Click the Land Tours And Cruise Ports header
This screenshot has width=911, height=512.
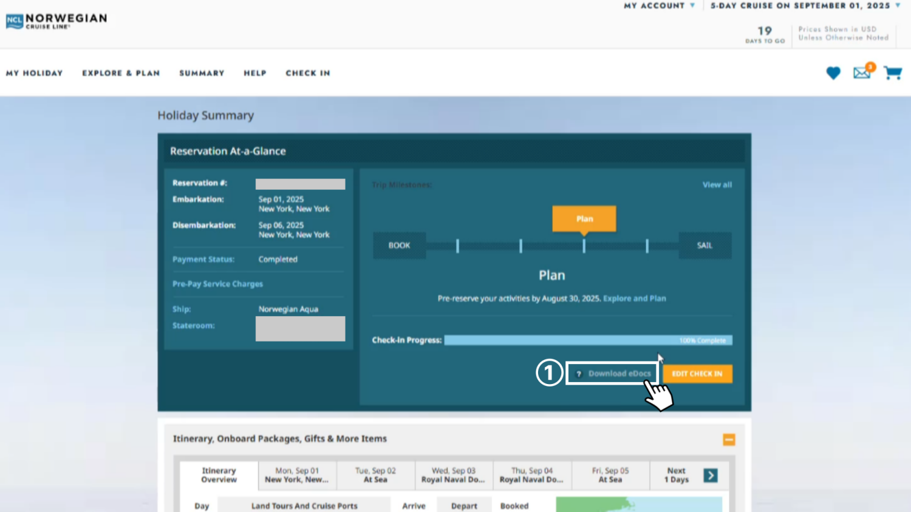click(x=304, y=505)
